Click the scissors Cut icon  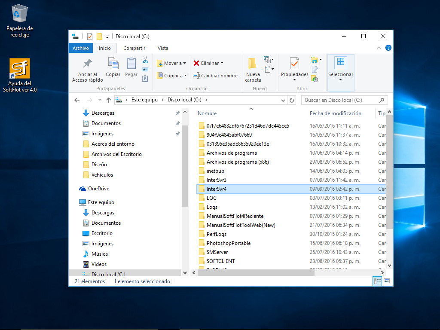click(145, 60)
